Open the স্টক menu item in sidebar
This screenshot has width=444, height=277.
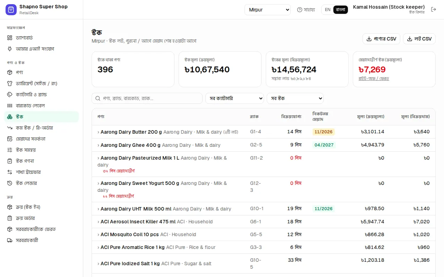tap(42, 117)
